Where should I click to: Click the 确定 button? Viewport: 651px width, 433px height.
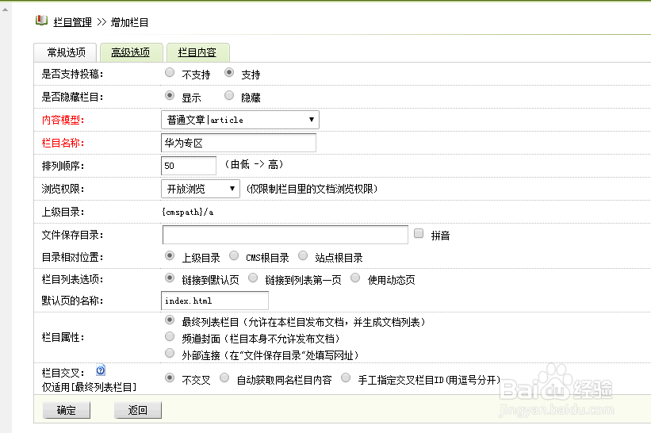click(x=67, y=410)
